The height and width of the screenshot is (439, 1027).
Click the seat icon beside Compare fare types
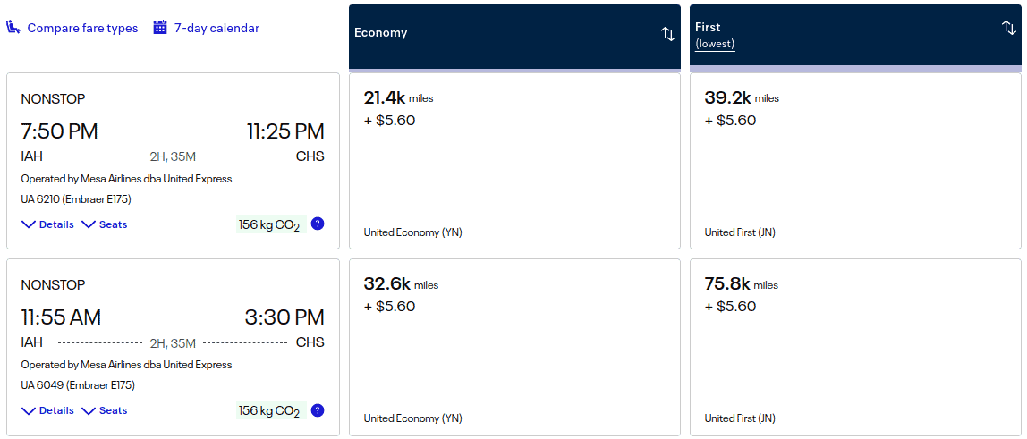13,28
